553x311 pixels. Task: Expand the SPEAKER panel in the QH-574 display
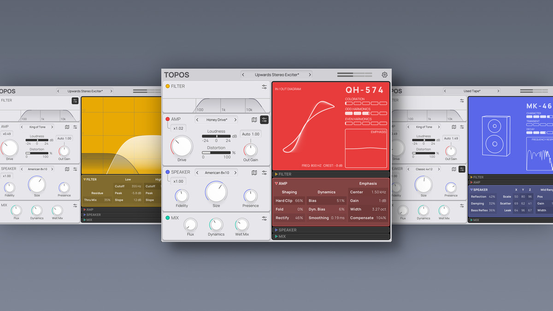pos(286,229)
